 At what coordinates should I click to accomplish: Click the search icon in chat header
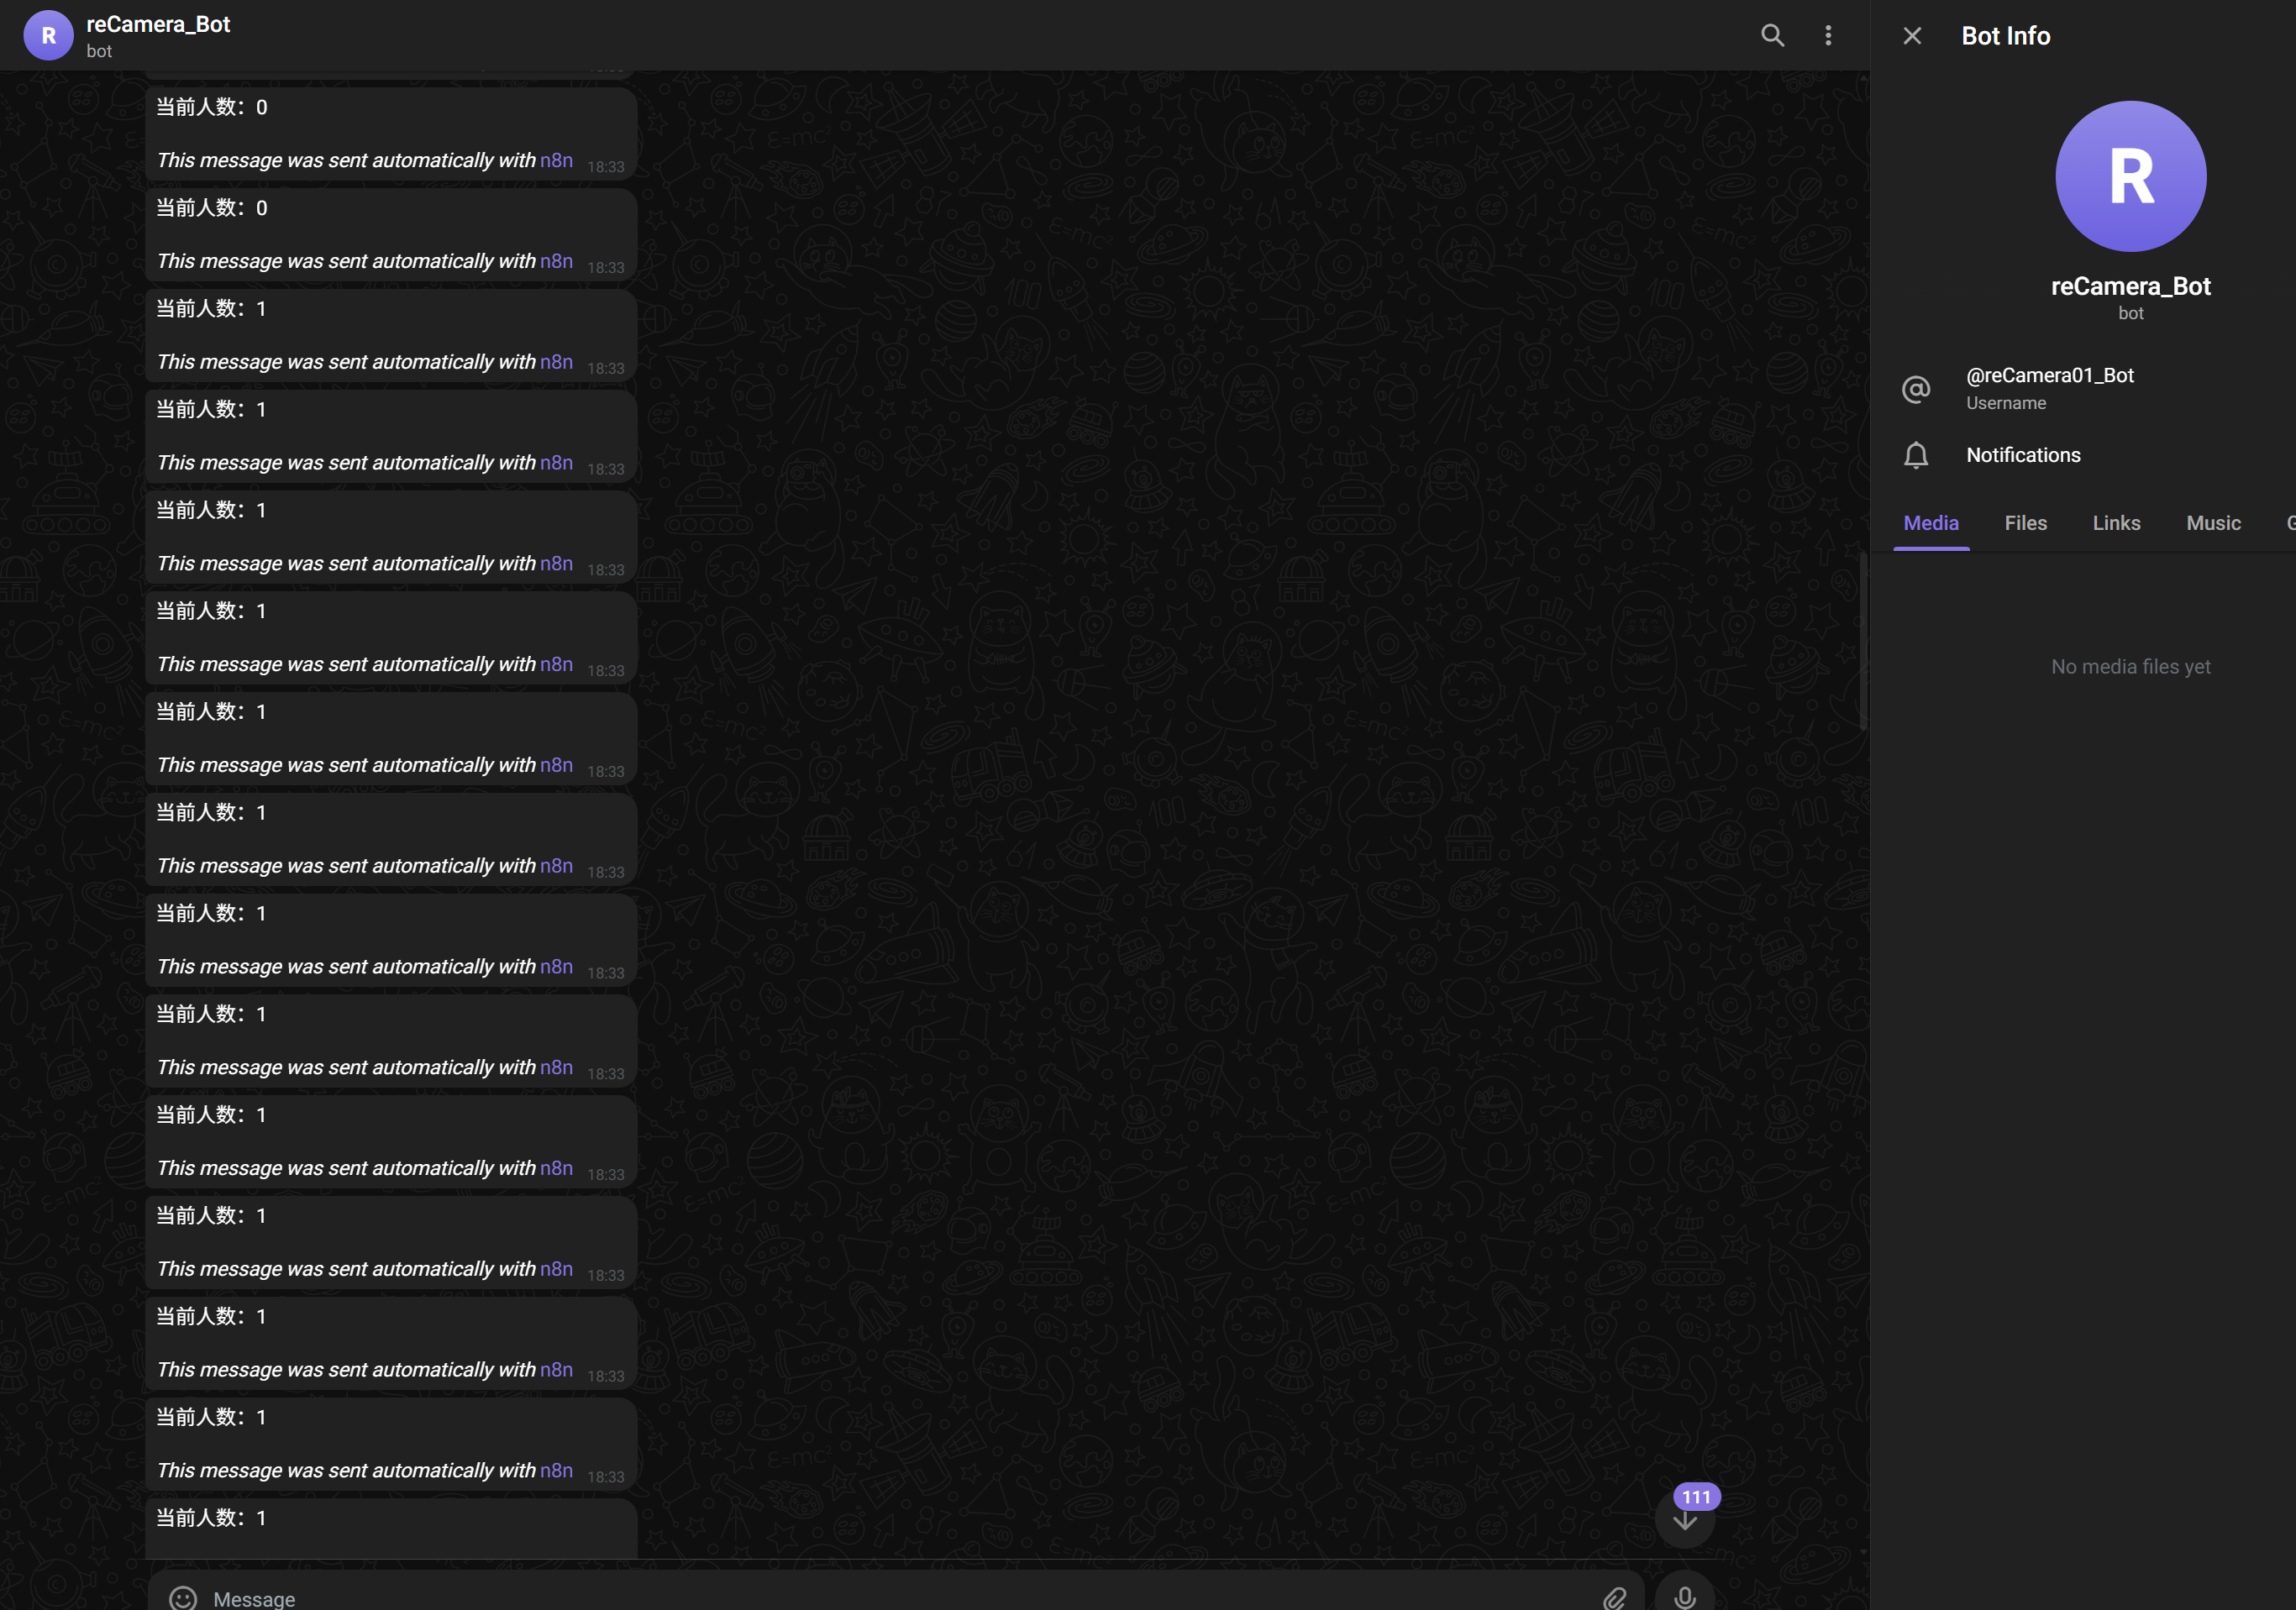pyautogui.click(x=1772, y=36)
